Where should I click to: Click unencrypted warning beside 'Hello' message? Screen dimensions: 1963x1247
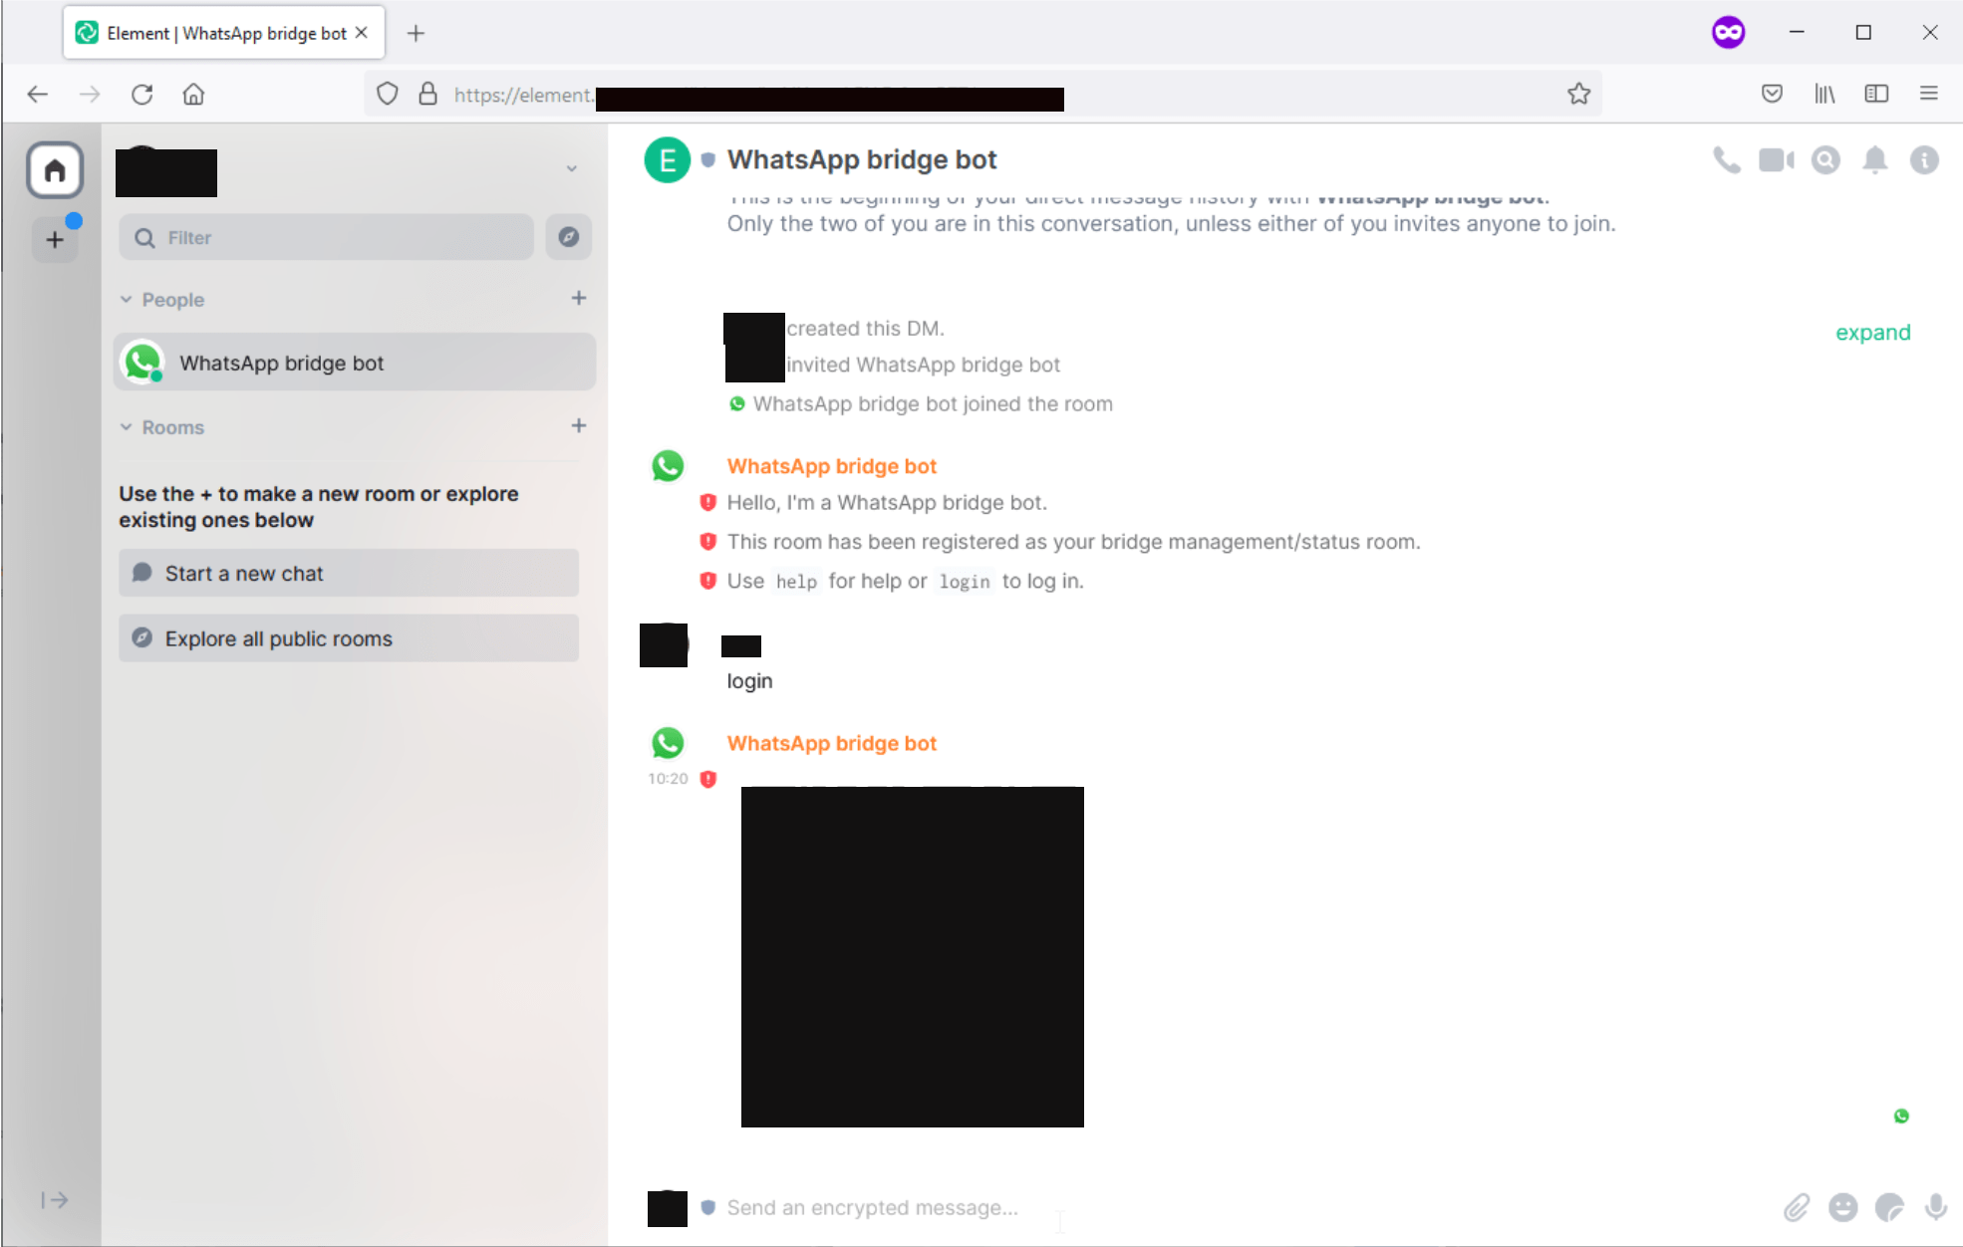pyautogui.click(x=707, y=502)
